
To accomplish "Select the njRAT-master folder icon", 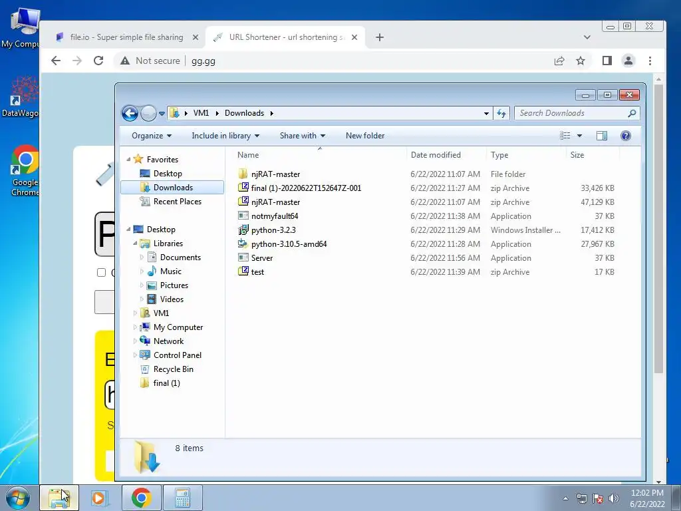I will click(243, 174).
